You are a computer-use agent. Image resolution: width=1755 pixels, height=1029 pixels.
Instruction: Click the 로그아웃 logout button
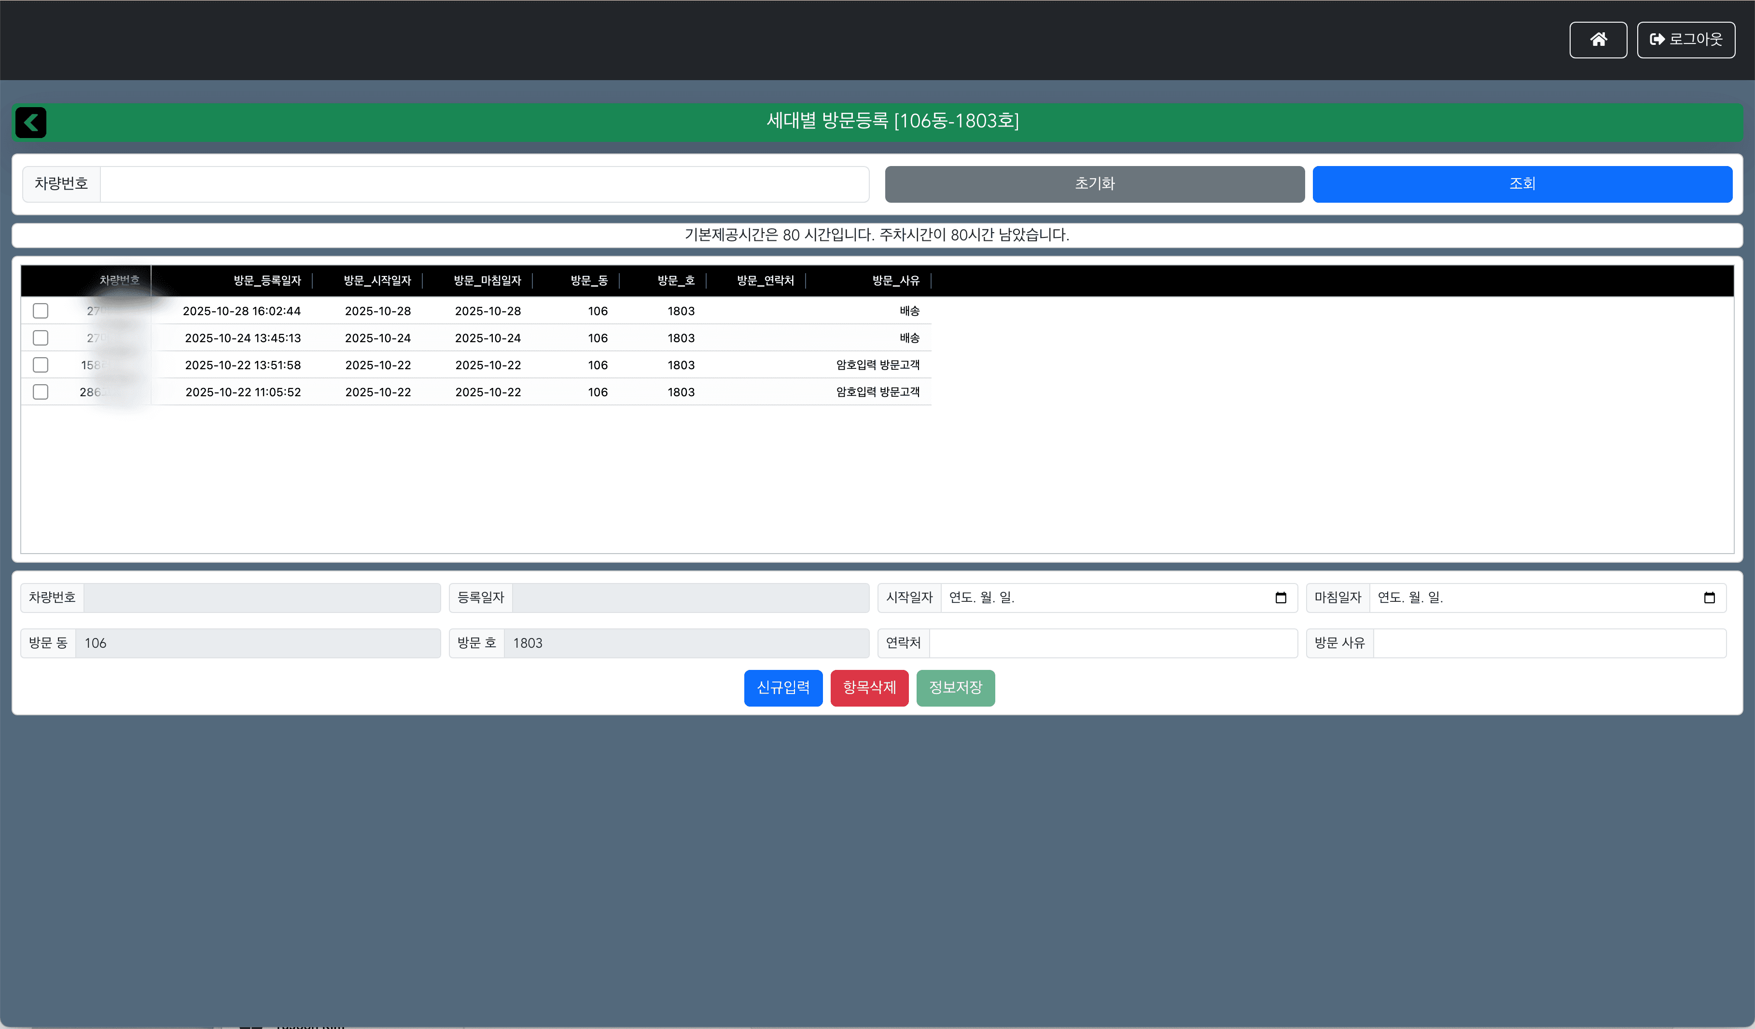(x=1685, y=40)
